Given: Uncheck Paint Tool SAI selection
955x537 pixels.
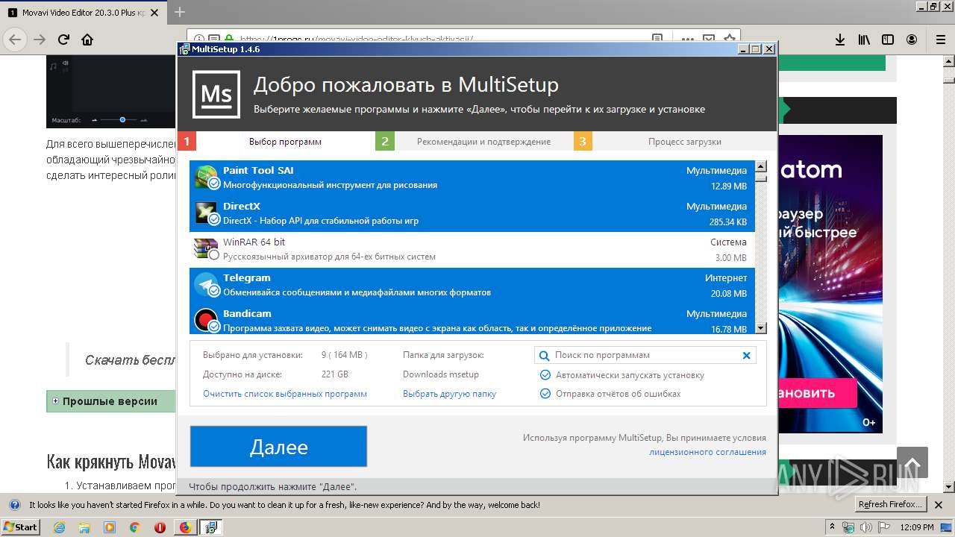Looking at the screenshot, I should tap(214, 183).
